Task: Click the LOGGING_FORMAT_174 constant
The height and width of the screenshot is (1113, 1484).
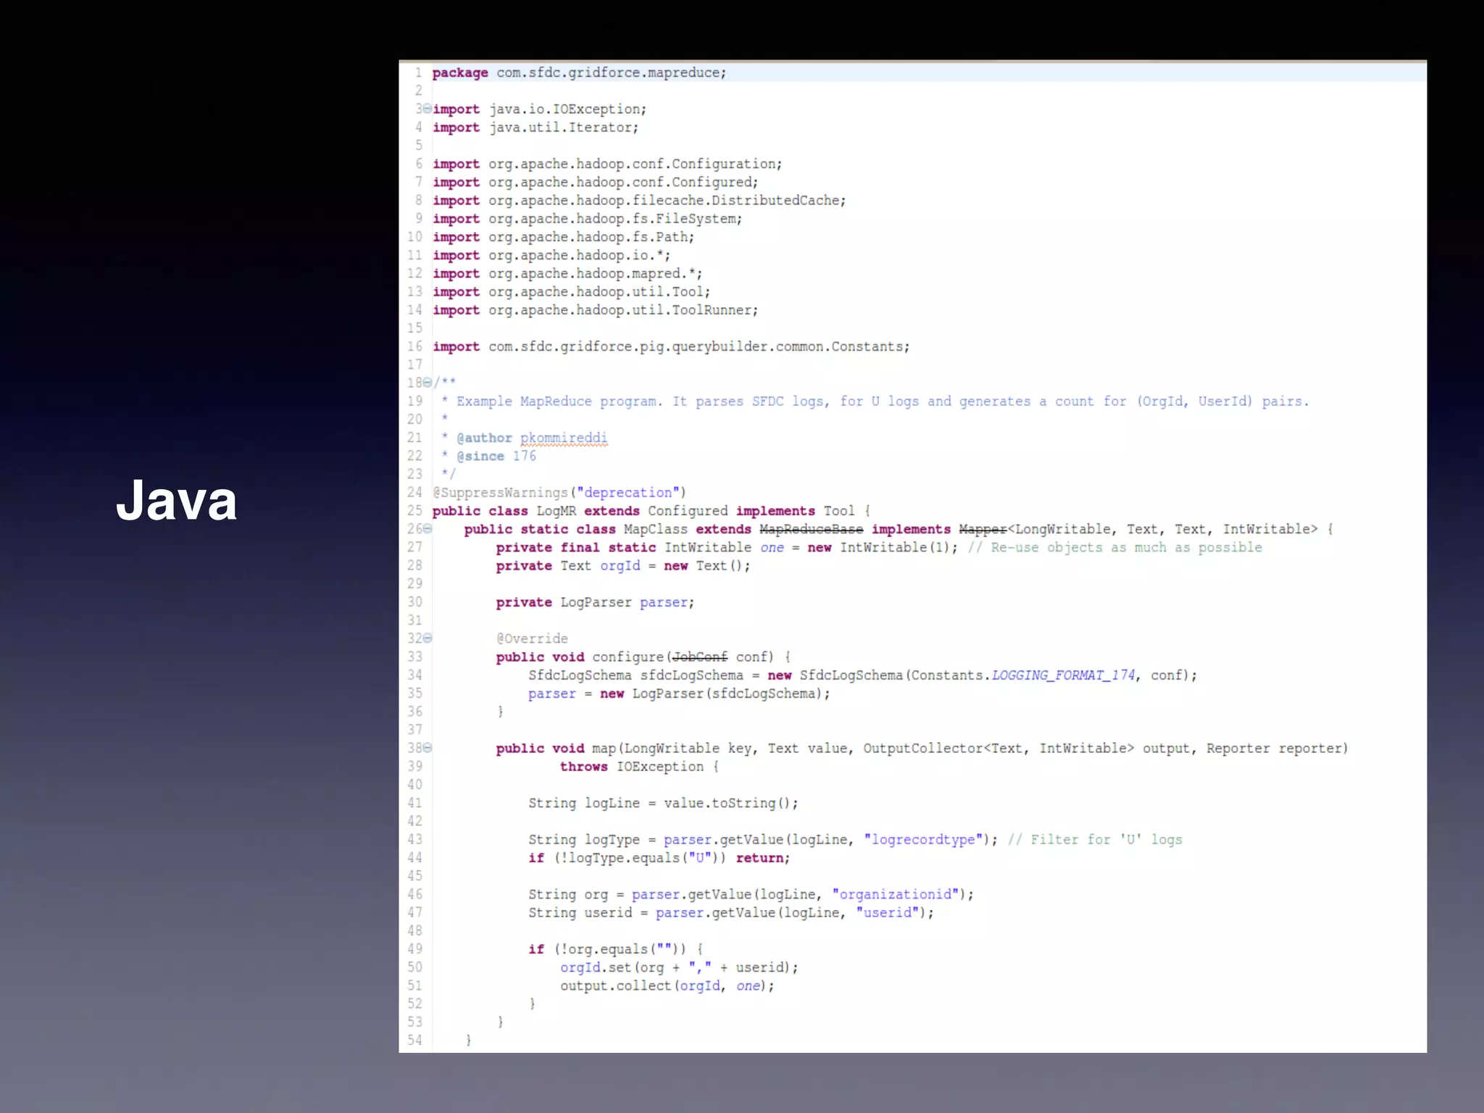Action: coord(1063,675)
